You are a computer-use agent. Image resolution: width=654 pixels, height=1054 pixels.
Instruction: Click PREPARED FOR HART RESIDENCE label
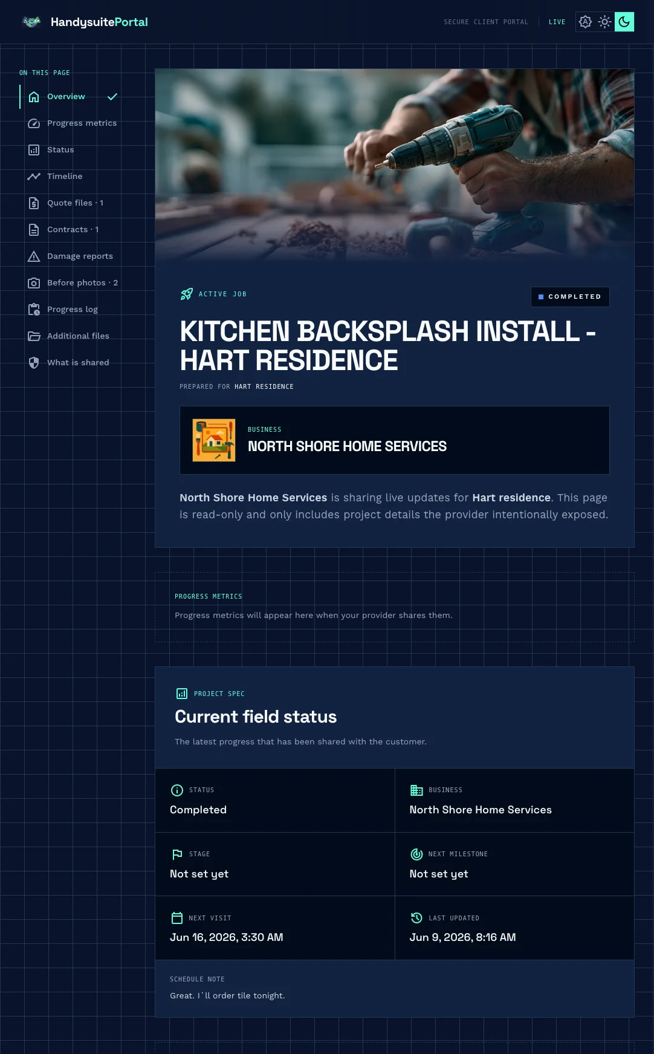click(x=236, y=386)
